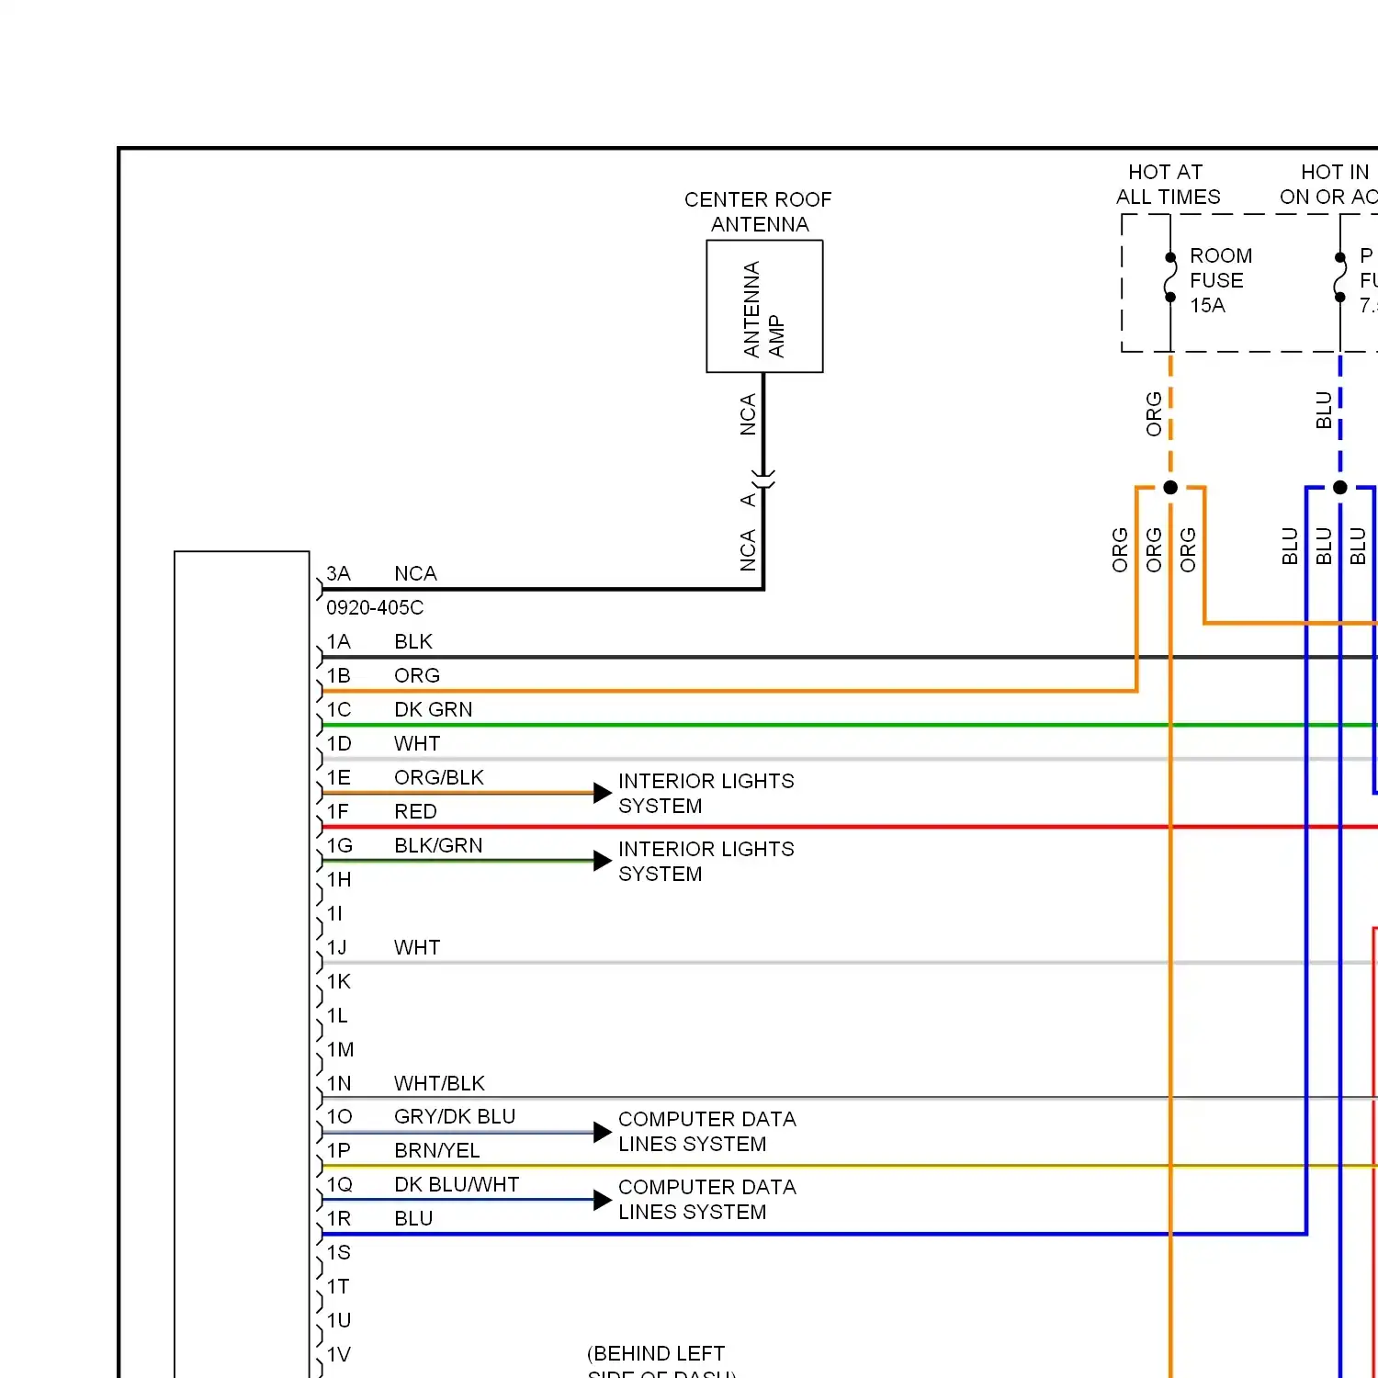Select pin label 1R

[x=339, y=1219]
